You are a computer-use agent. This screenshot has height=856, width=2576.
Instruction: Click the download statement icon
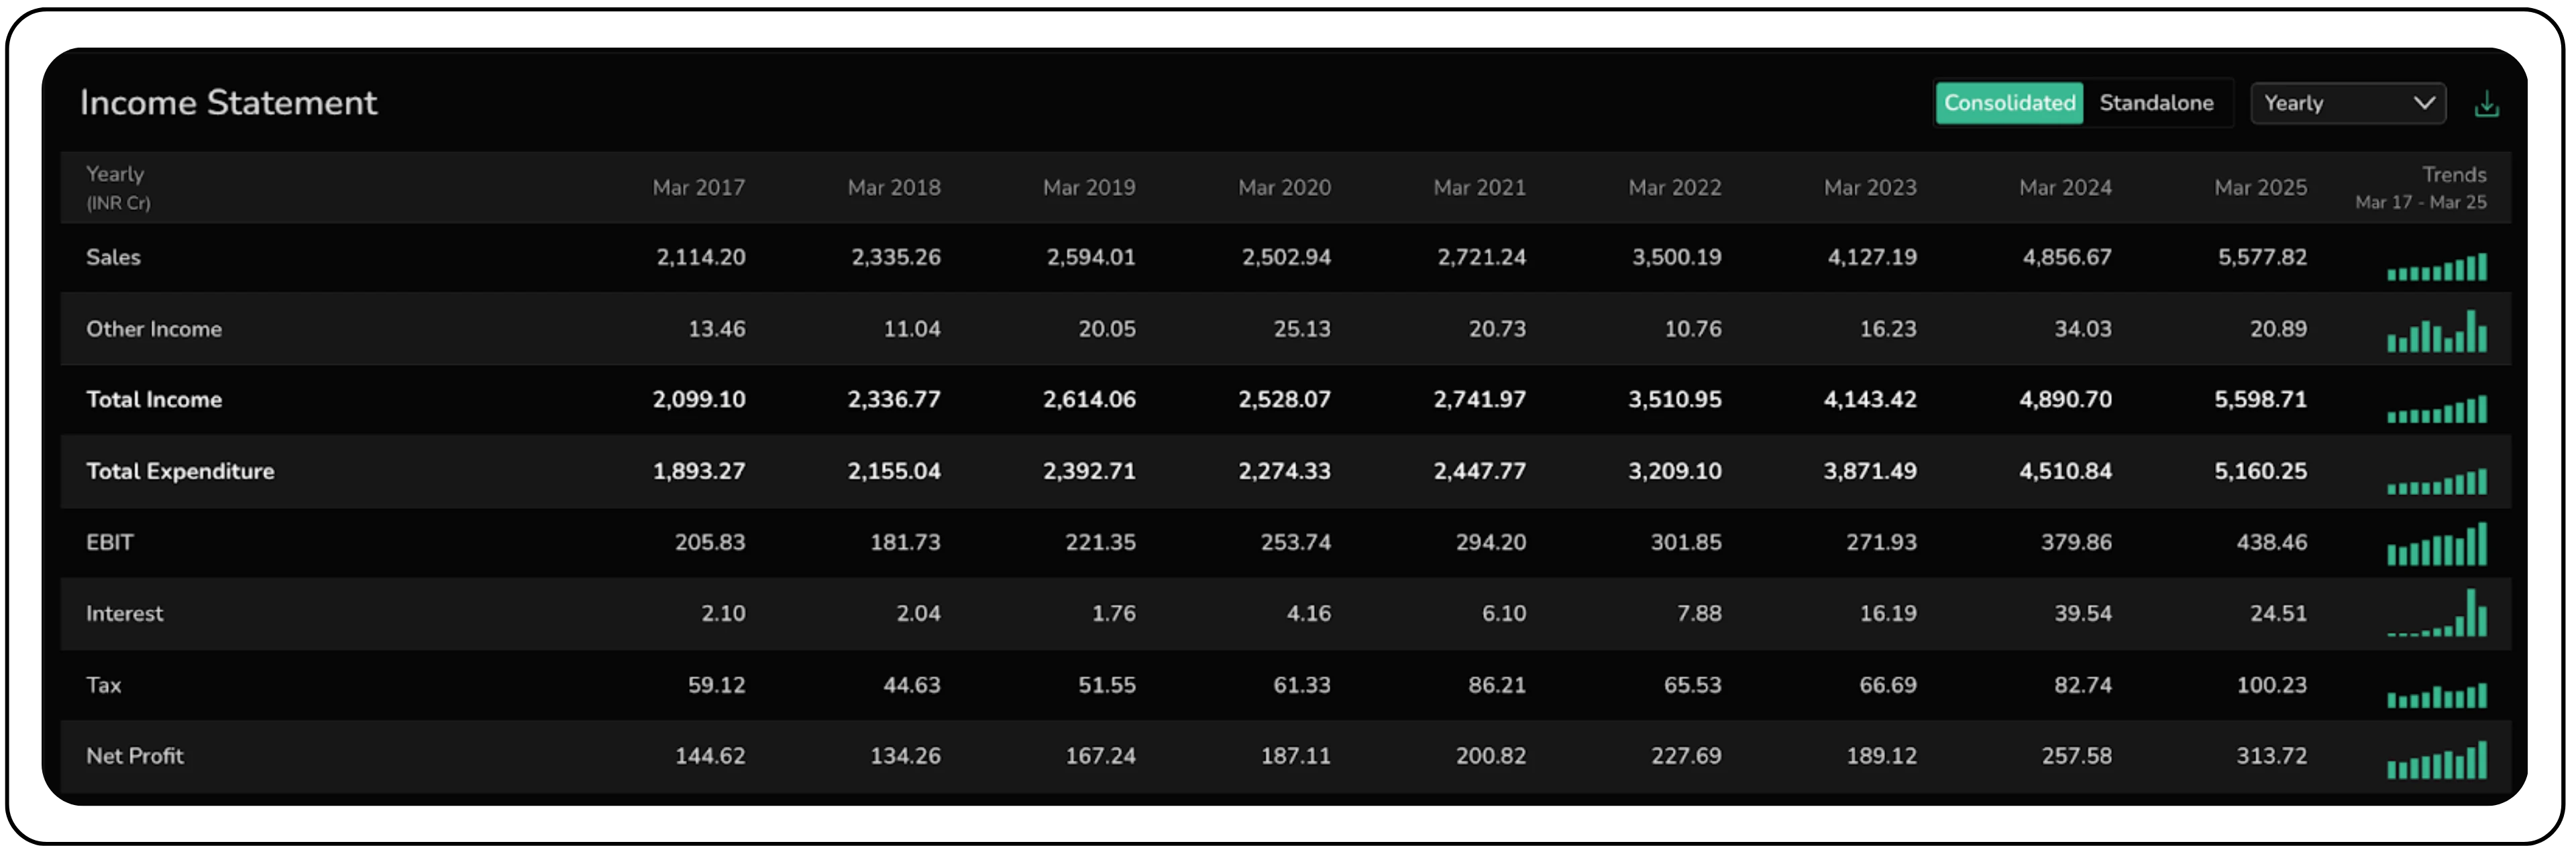(x=2486, y=104)
